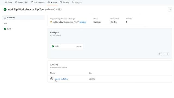
Task: Click the 202 MB size value
Action: tap(92, 79)
